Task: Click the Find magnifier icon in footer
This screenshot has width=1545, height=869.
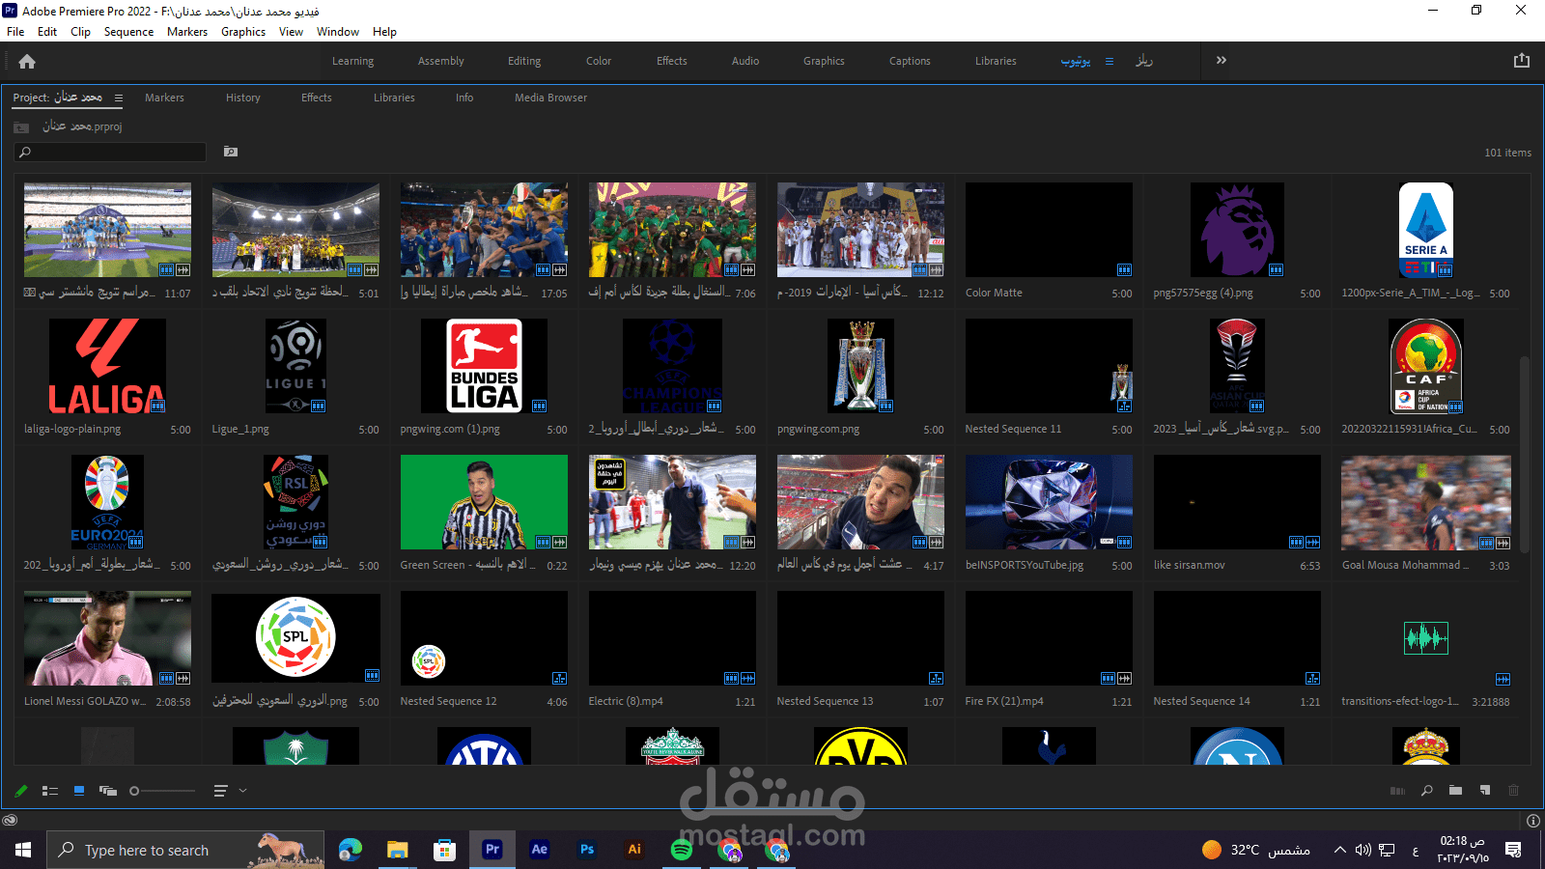Action: click(x=1426, y=791)
